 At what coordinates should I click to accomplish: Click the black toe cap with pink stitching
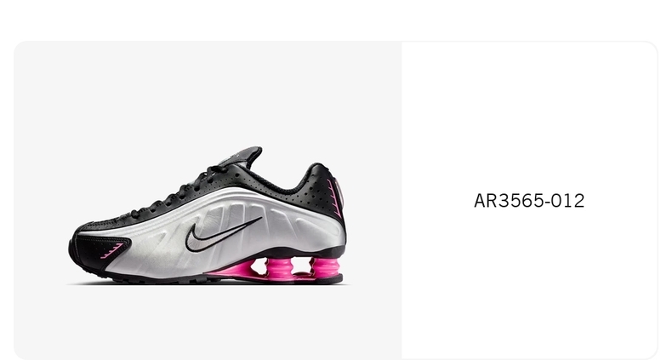pyautogui.click(x=100, y=250)
